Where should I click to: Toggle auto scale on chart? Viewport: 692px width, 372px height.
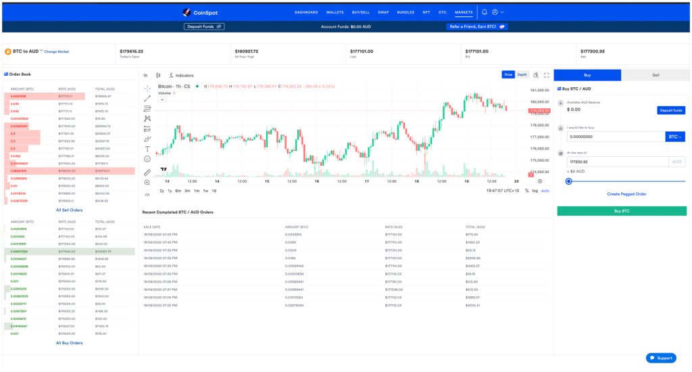coord(545,191)
